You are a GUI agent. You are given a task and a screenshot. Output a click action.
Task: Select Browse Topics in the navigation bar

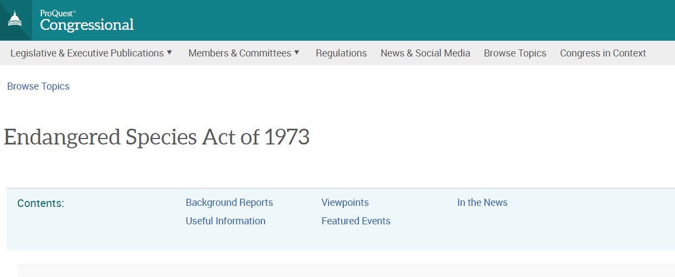515,53
